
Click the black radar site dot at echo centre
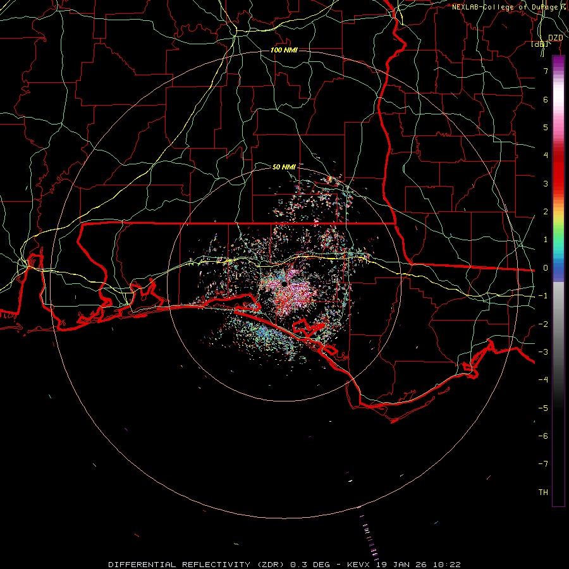pos(284,283)
